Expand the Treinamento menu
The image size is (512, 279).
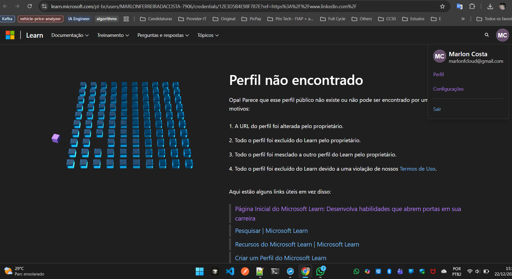(x=113, y=35)
